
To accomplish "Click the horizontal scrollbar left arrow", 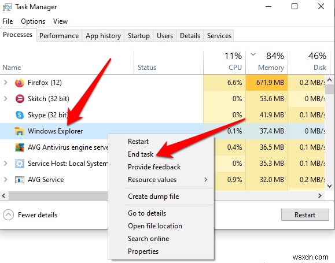I will (x=3, y=195).
